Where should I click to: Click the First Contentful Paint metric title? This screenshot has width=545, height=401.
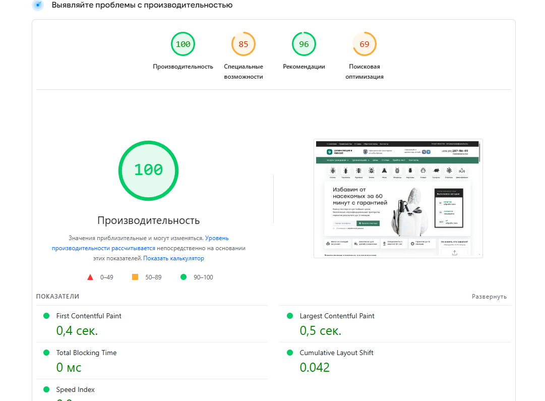point(89,316)
